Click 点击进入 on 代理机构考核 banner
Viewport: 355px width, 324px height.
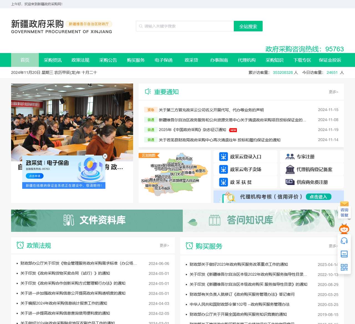point(319,197)
